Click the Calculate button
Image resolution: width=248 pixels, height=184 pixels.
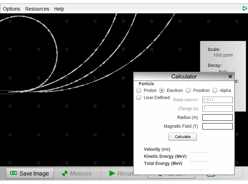[x=182, y=137]
